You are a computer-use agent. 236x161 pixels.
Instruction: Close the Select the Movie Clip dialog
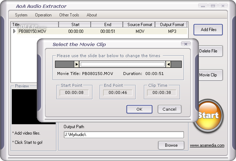[x=185, y=44]
